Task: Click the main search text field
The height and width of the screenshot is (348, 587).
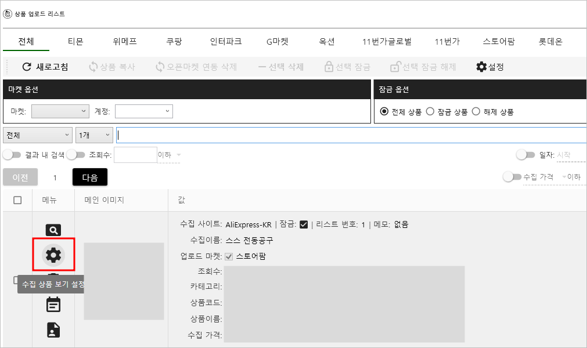Action: 351,135
